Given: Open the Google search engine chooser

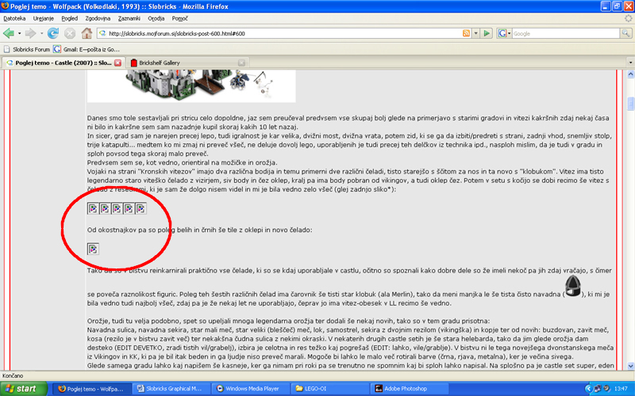Looking at the screenshot, I should [x=504, y=33].
